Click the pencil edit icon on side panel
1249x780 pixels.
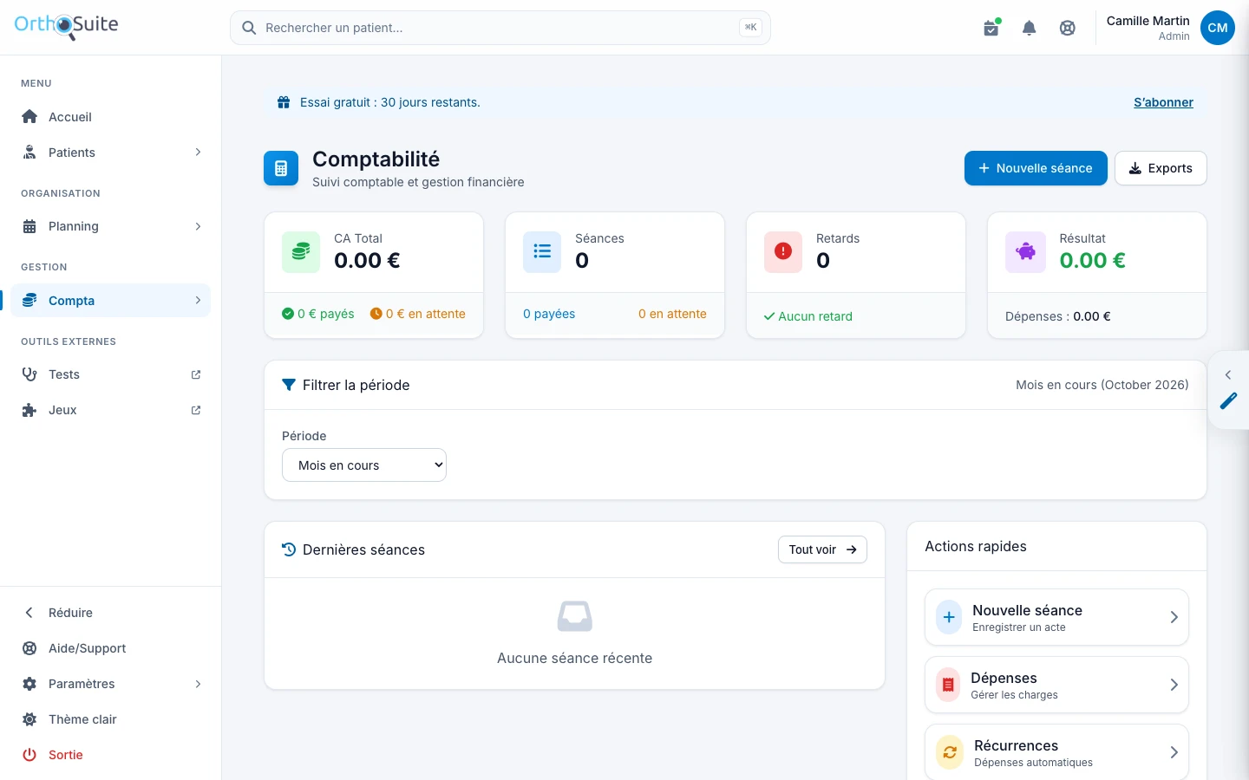1228,401
